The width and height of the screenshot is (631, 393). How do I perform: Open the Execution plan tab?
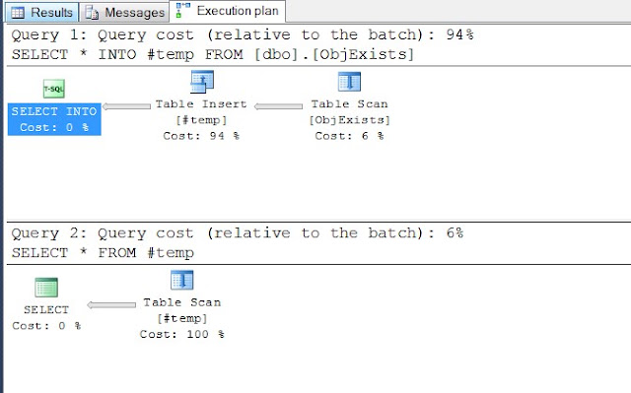point(228,11)
